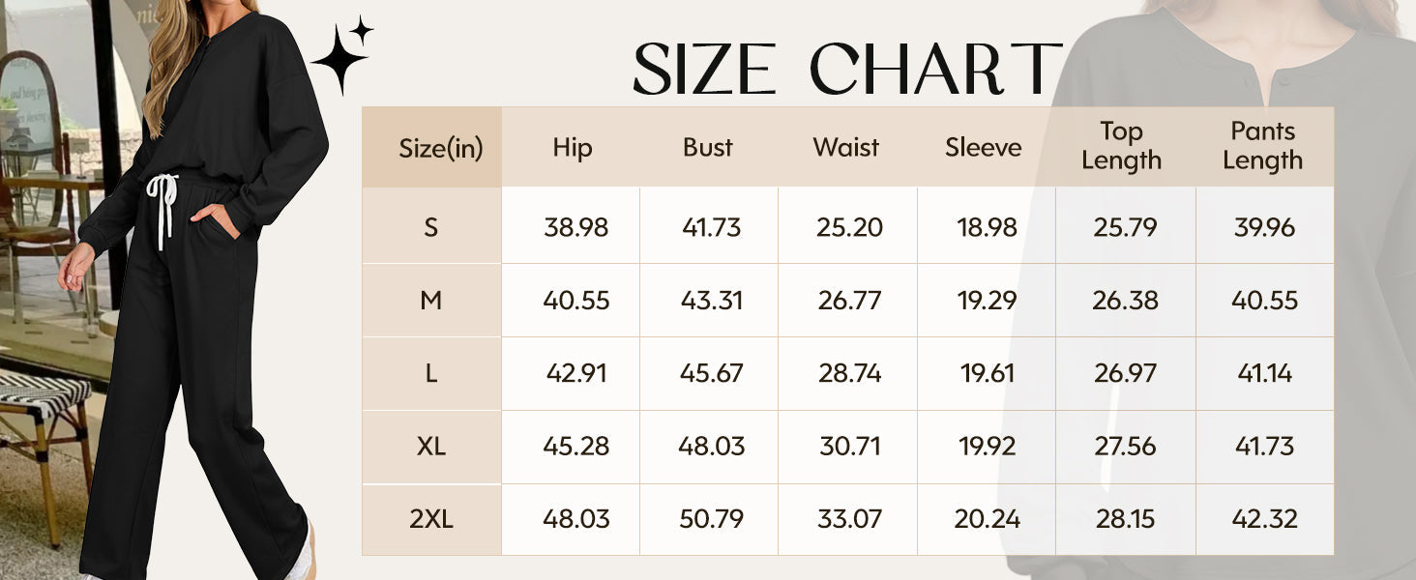The image size is (1416, 580).
Task: Click the S size row label
Action: click(431, 227)
